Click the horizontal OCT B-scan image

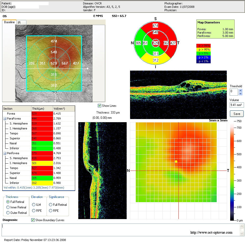pyautogui.click(x=178, y=95)
